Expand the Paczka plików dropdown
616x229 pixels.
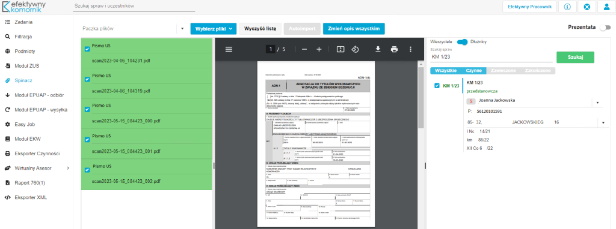(182, 29)
